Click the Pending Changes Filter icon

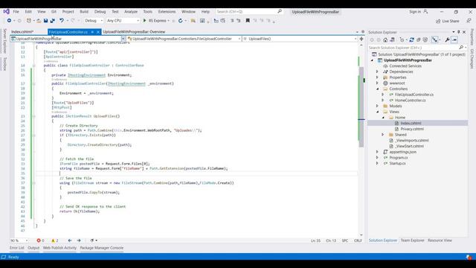point(402,39)
